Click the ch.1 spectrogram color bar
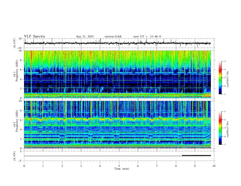Screen dimensions: 241x186 [x=220, y=78]
